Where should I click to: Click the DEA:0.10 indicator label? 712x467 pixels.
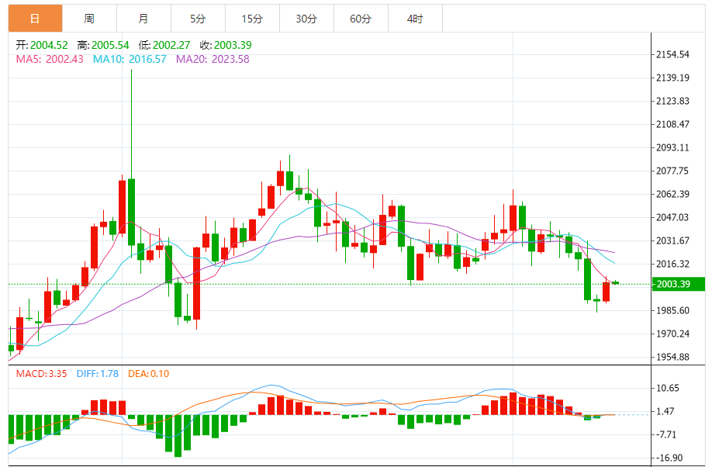[x=148, y=373]
